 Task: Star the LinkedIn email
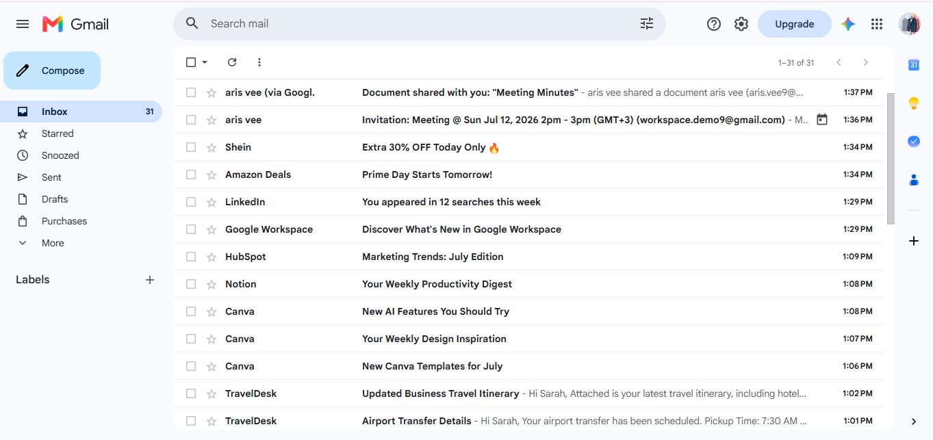(x=212, y=202)
